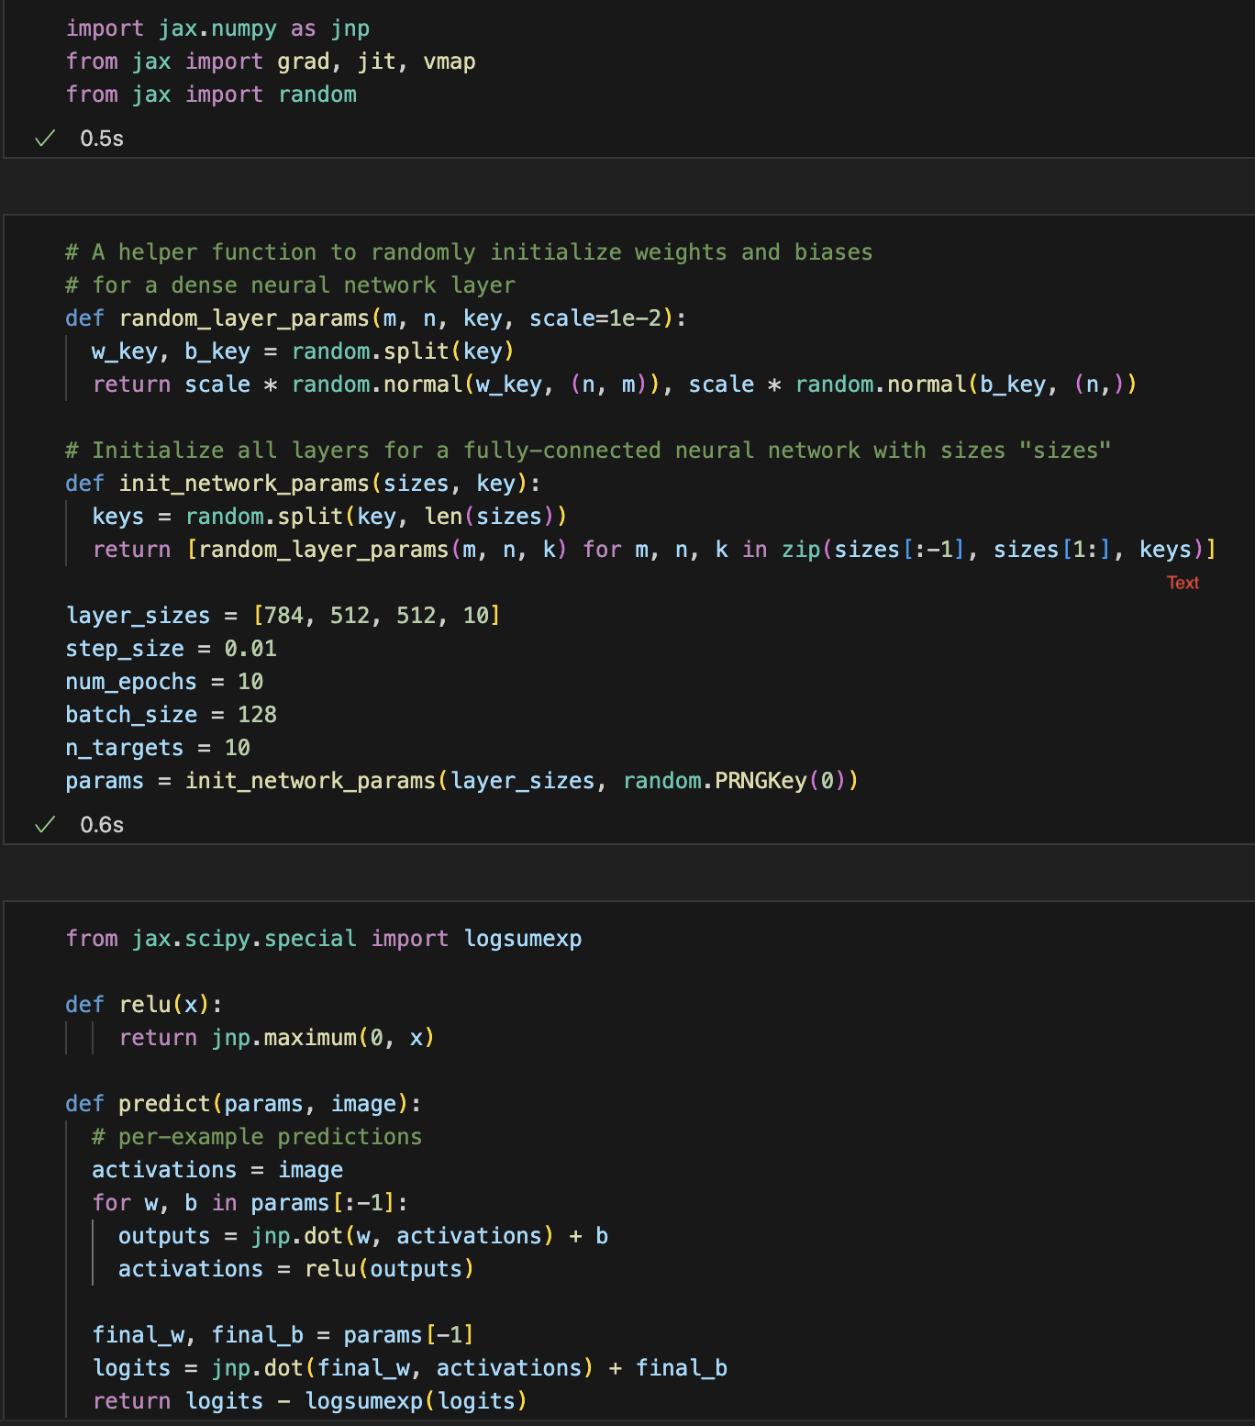Click the "keys = random.split(key, len(sizes))" line
This screenshot has width=1255, height=1426.
tap(329, 517)
